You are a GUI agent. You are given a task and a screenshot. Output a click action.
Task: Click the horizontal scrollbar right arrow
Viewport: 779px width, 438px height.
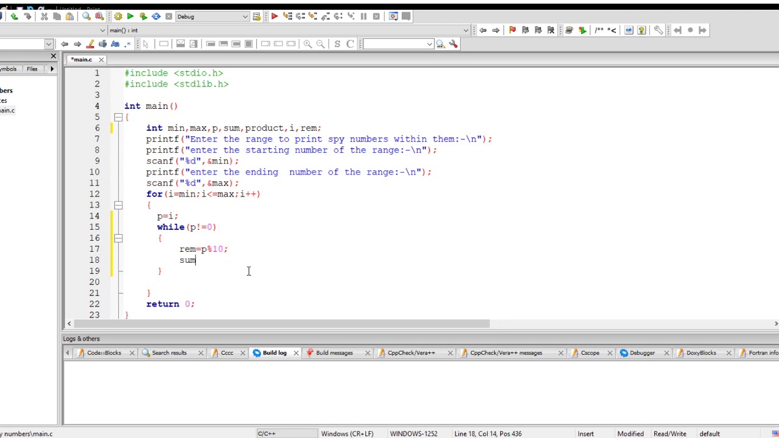775,324
